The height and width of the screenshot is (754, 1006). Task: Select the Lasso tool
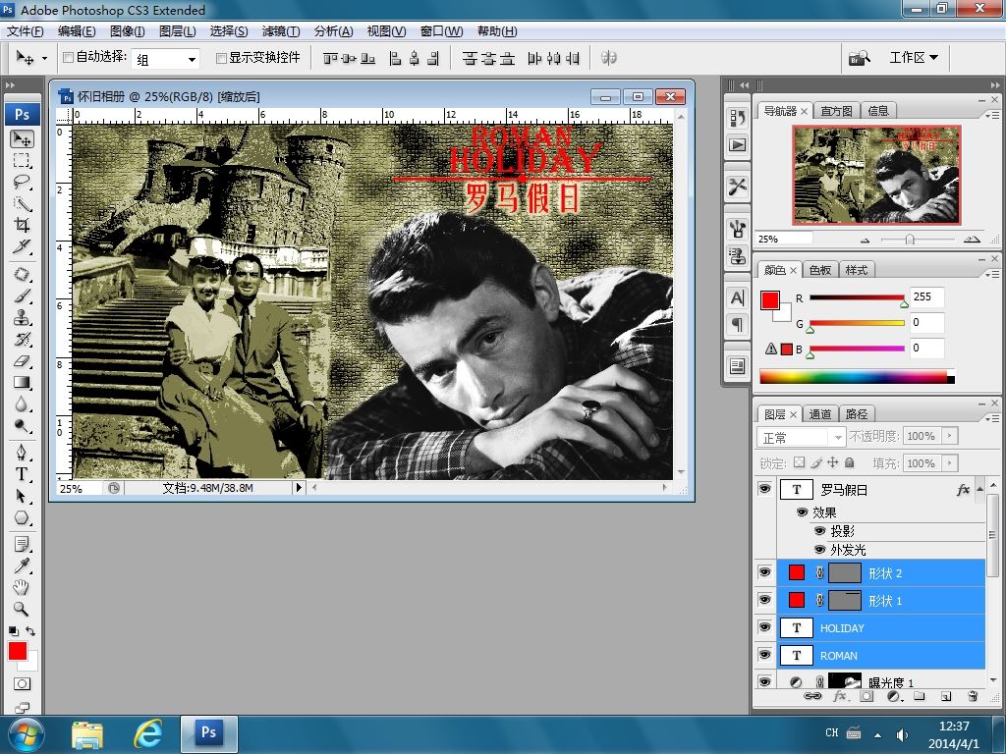(22, 182)
